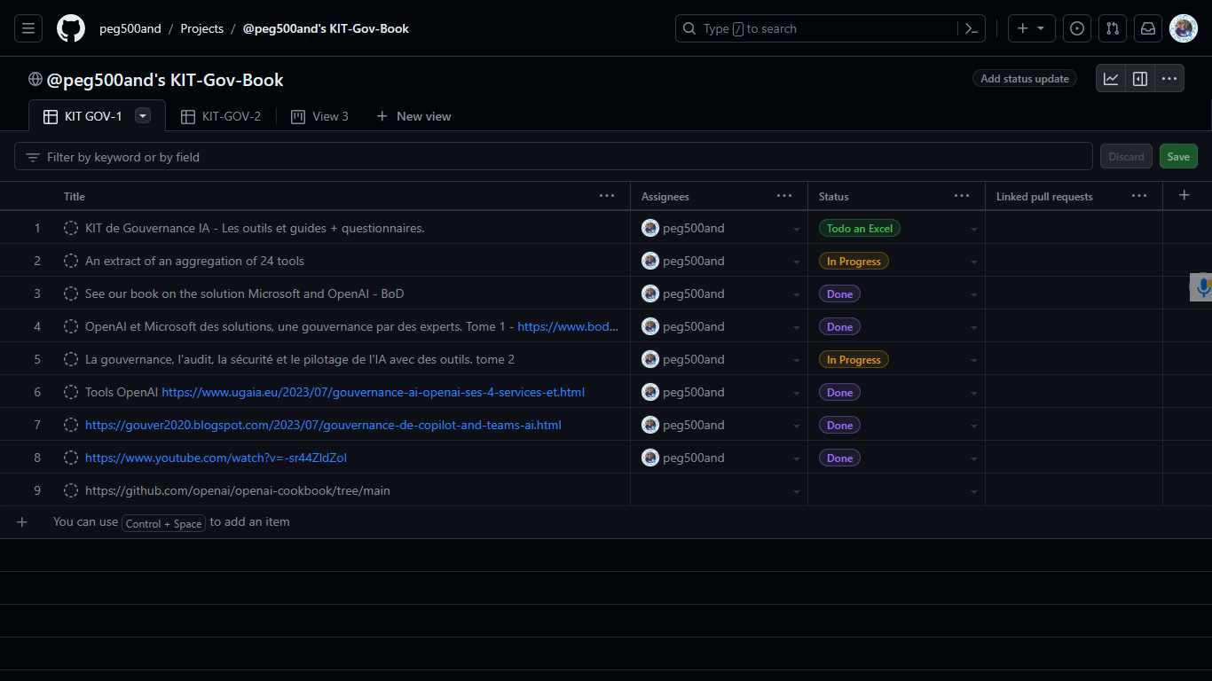Click peg500and in the breadcrumb
The image size is (1212, 681).
click(x=130, y=28)
